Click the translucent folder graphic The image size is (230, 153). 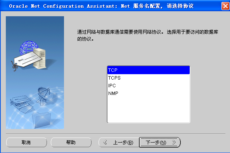[x=42, y=120]
